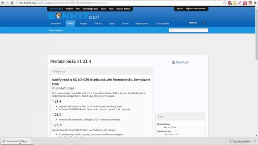Open the Store top link

click(x=103, y=9)
